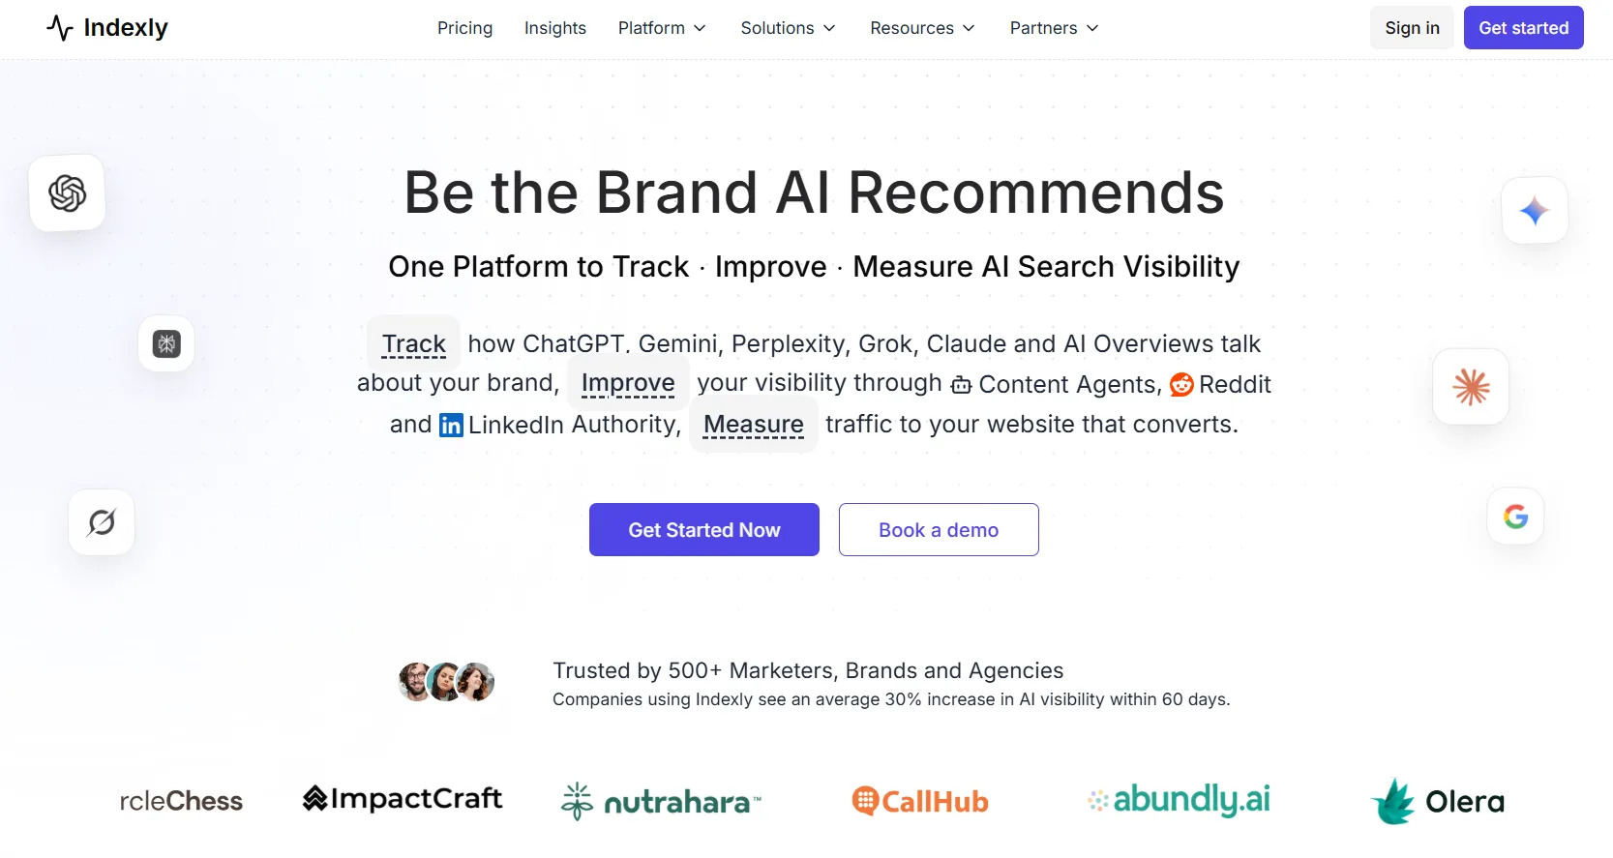Click the Google G icon
The height and width of the screenshot is (858, 1613).
1515,517
